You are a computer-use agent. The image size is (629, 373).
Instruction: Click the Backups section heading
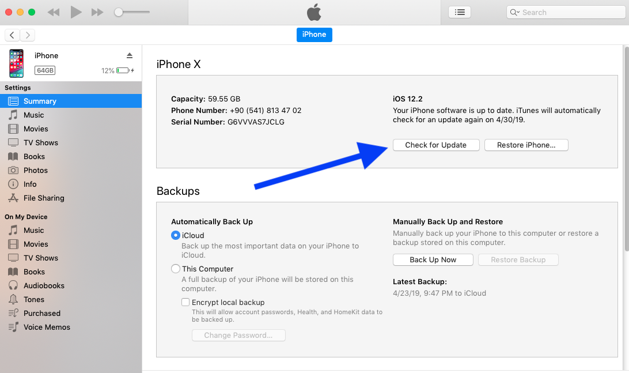click(x=178, y=191)
